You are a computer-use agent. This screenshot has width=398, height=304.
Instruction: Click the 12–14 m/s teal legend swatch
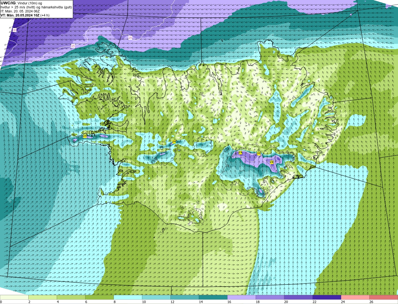pyautogui.click(x=185, y=297)
